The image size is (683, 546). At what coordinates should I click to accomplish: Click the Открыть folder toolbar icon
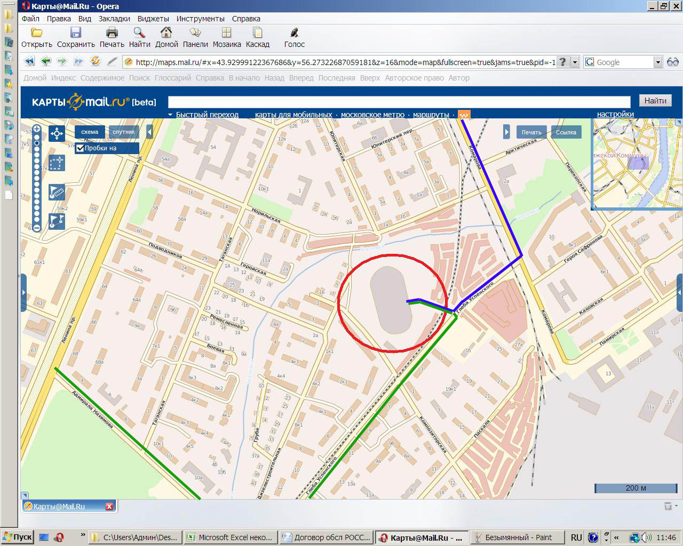(x=36, y=33)
